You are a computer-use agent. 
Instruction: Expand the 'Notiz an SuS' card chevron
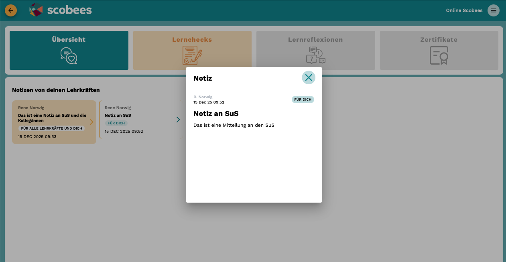tap(178, 120)
